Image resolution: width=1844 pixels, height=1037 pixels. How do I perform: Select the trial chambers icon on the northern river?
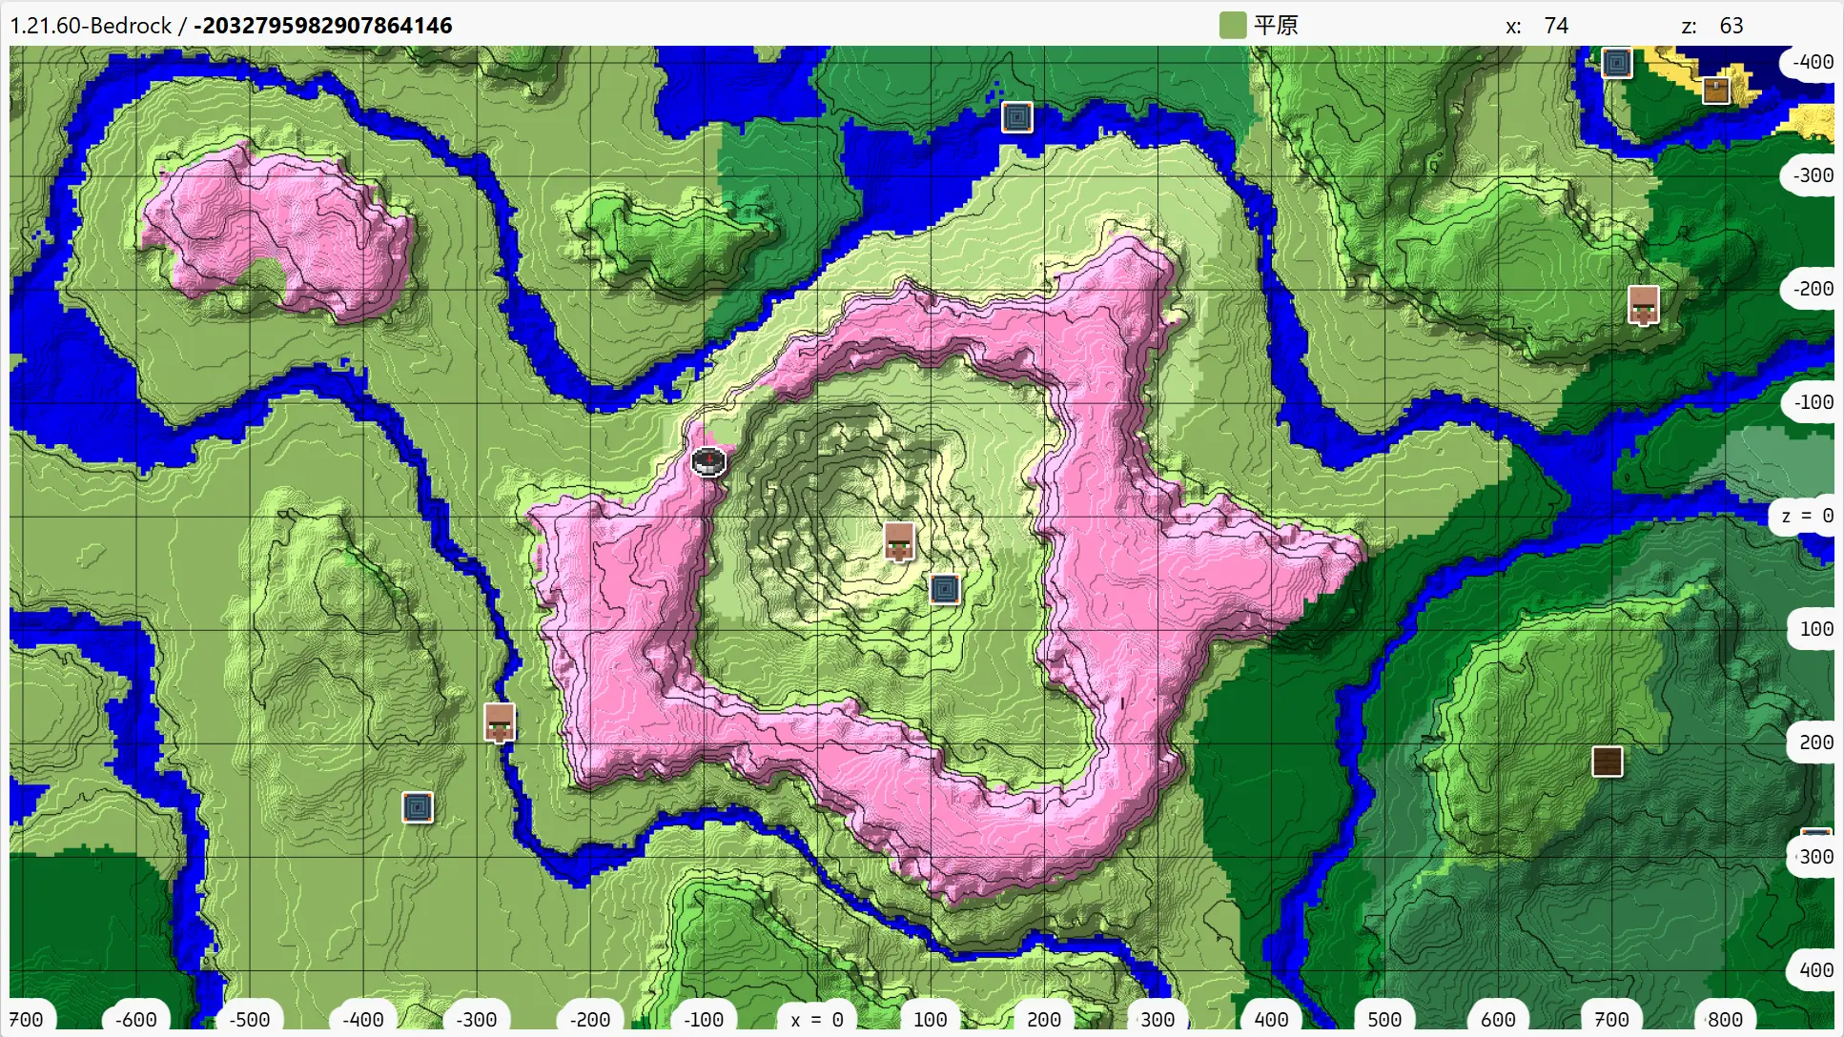[x=1017, y=117]
